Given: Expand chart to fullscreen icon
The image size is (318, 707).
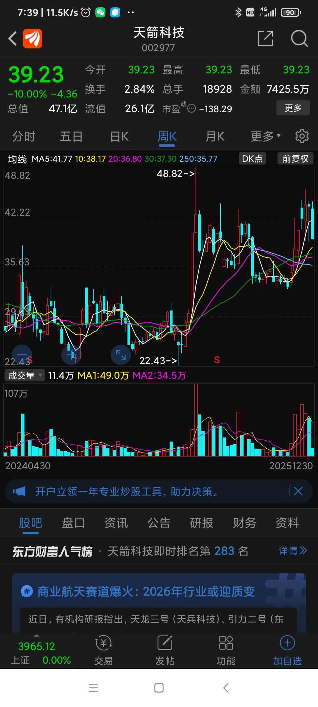Looking at the screenshot, I should tap(121, 355).
